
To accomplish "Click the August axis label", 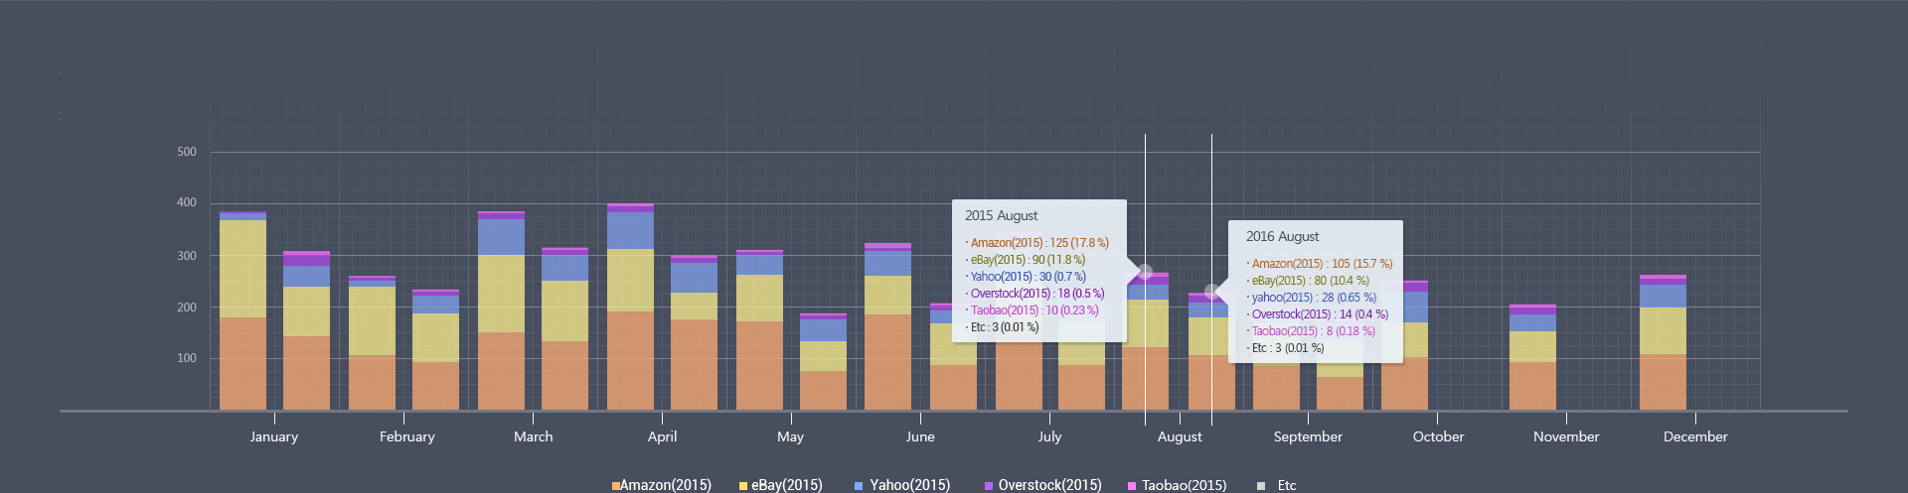I will (x=1180, y=436).
